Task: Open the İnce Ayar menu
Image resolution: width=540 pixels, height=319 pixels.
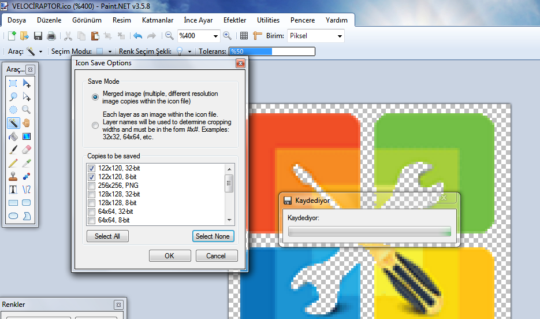Action: click(x=198, y=20)
